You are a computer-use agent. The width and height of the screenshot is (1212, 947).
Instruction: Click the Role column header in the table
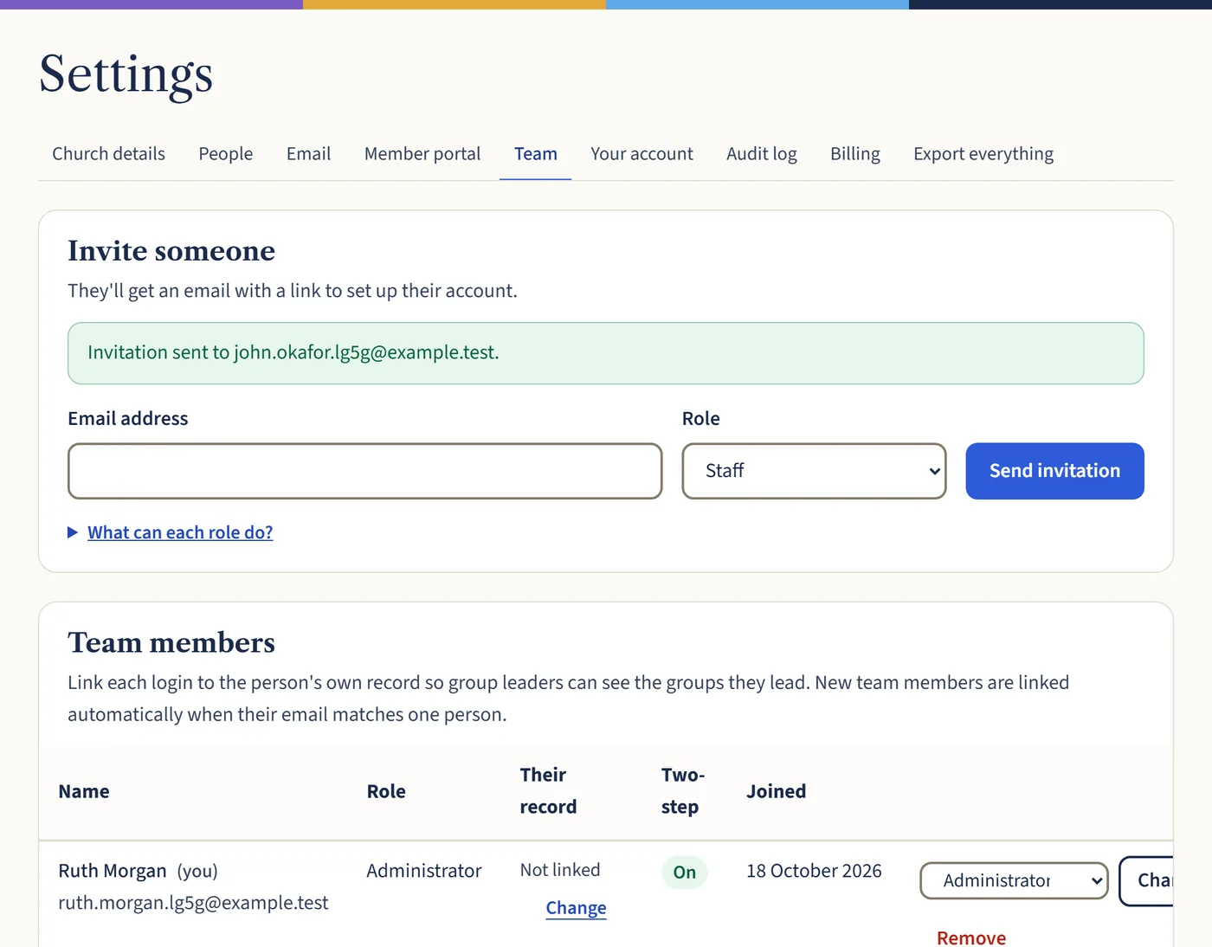[x=386, y=791]
